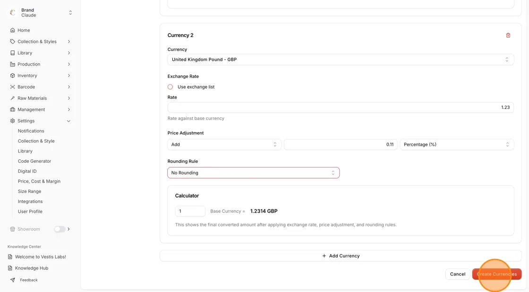This screenshot has height=292, width=529.
Task: Open Collection & Style settings page
Action: tap(36, 141)
